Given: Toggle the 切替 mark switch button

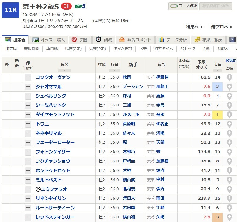Looking at the screenshot, I should pos(28,69).
